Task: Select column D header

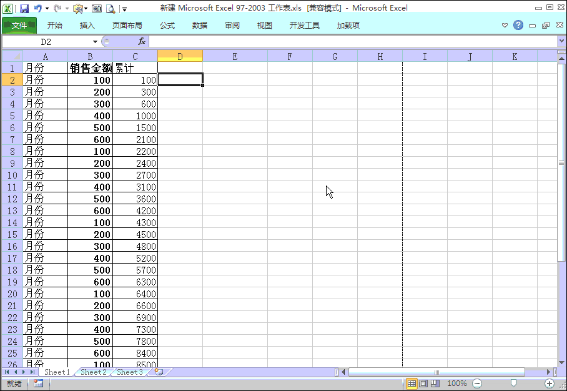Action: point(180,56)
